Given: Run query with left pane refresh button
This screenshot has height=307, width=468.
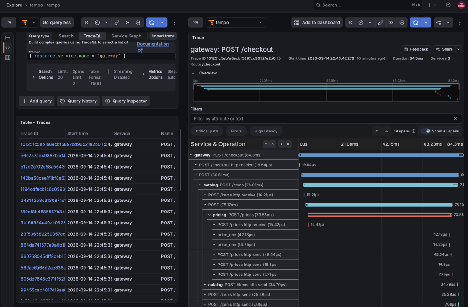Looking at the screenshot, I should tap(152, 23).
